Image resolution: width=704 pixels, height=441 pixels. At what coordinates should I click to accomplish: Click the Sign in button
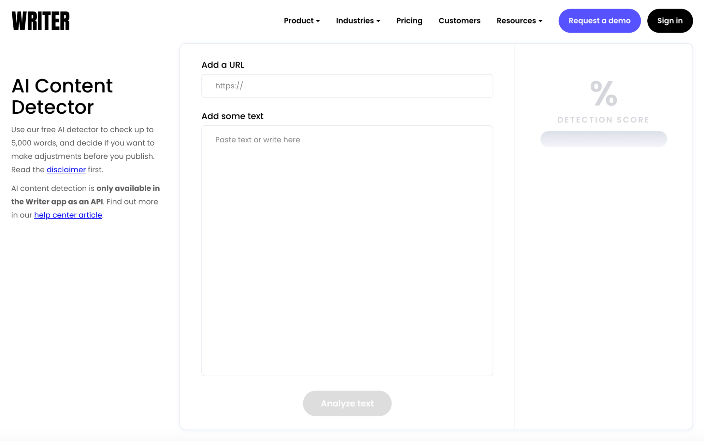669,21
